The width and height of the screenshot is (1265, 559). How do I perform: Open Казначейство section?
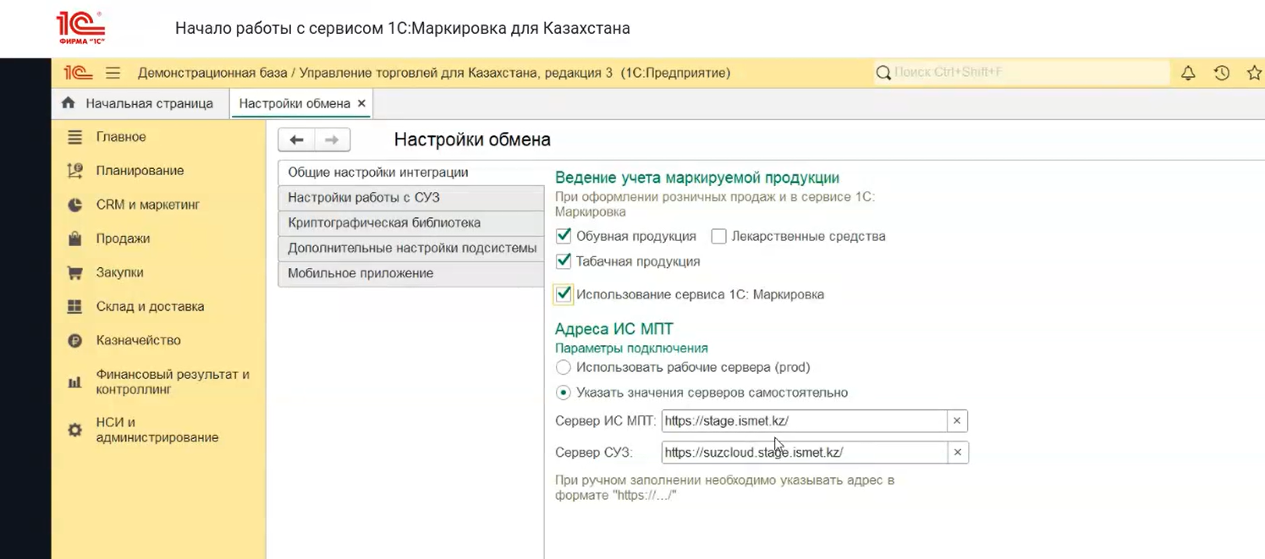click(139, 340)
